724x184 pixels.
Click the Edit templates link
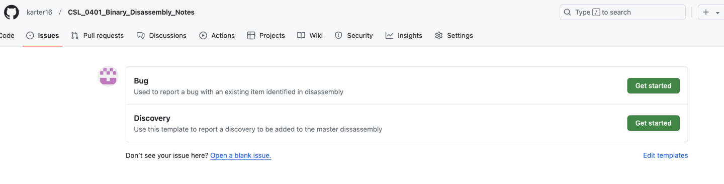[665, 155]
